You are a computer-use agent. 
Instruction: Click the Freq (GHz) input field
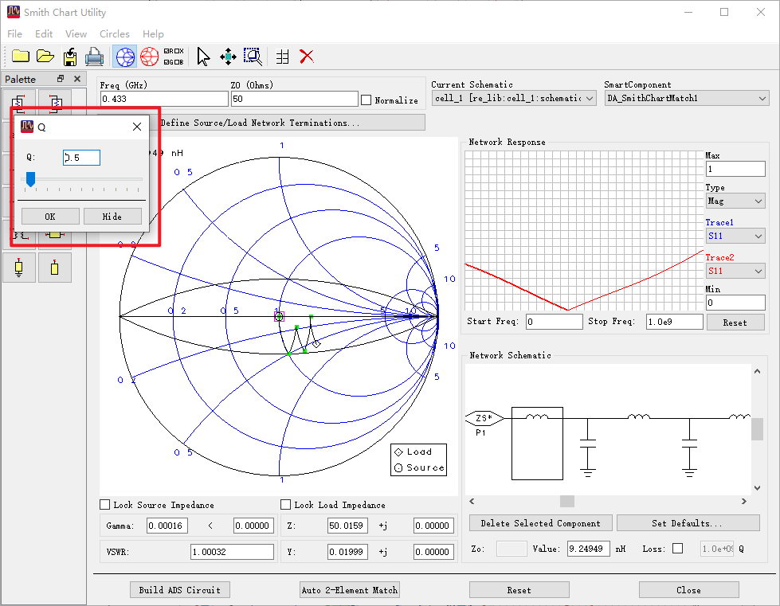point(164,99)
